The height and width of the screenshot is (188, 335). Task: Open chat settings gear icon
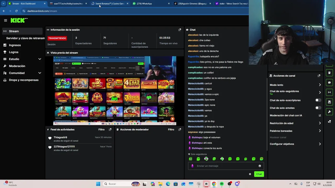[x=250, y=174]
